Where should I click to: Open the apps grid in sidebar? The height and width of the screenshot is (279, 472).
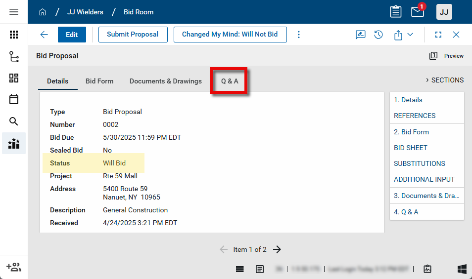pyautogui.click(x=14, y=35)
